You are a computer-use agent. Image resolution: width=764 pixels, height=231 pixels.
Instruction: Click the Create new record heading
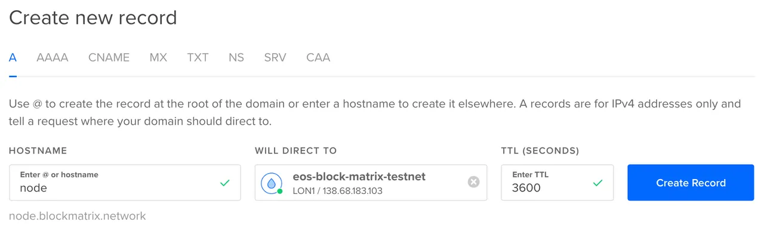point(93,17)
